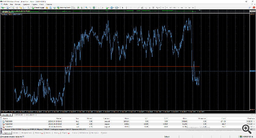Toggle the Auto Scroll chart icon
The image size is (256, 138).
point(98,7)
